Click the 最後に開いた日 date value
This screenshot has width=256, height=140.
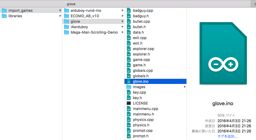point(234,131)
